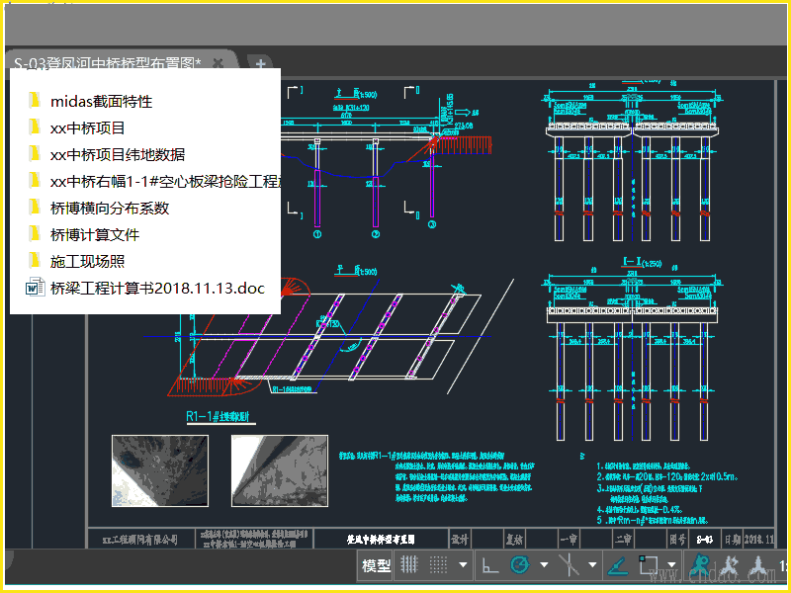Image resolution: width=791 pixels, height=593 pixels.
Task: Click the 模型 model space button
Action: [x=377, y=566]
